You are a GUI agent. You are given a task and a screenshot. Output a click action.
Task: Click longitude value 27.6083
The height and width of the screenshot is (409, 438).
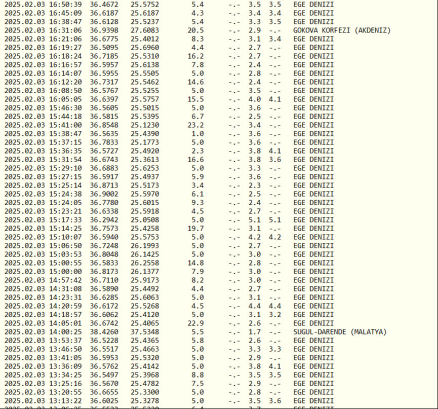click(144, 30)
